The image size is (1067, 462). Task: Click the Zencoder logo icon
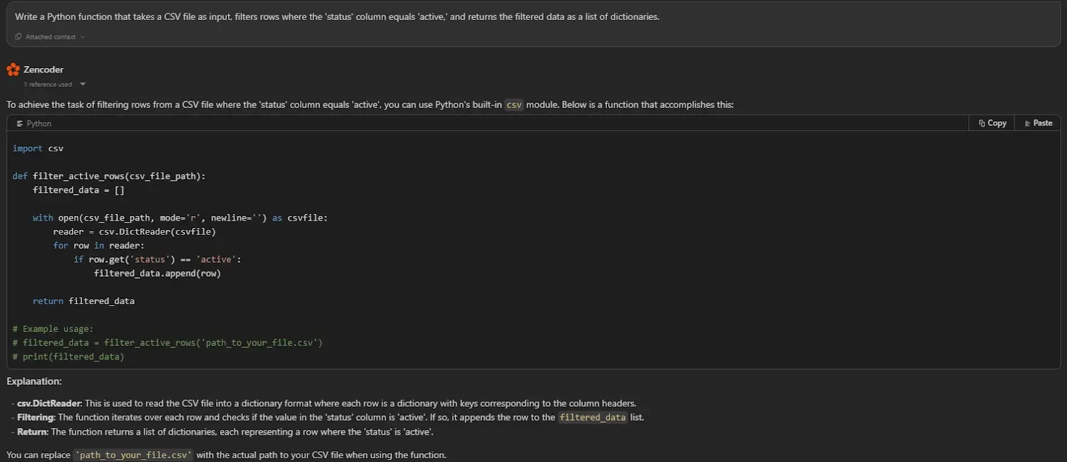pos(13,69)
